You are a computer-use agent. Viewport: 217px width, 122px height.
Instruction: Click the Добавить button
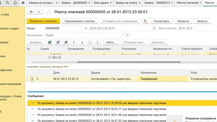pyautogui.click(x=36, y=42)
